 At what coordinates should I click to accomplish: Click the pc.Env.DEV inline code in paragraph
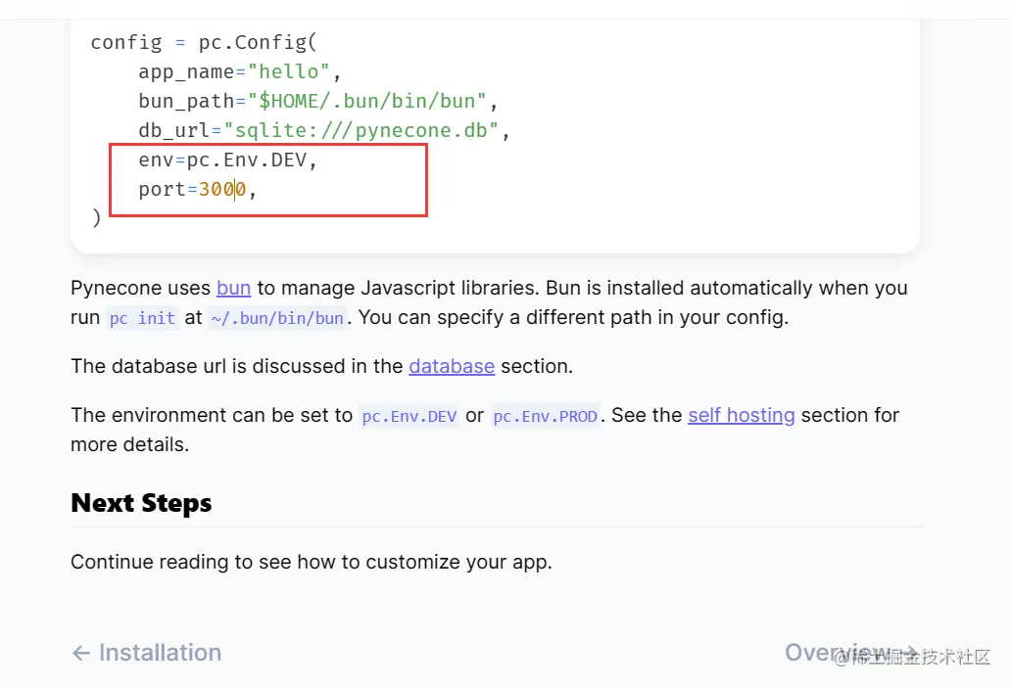point(409,416)
